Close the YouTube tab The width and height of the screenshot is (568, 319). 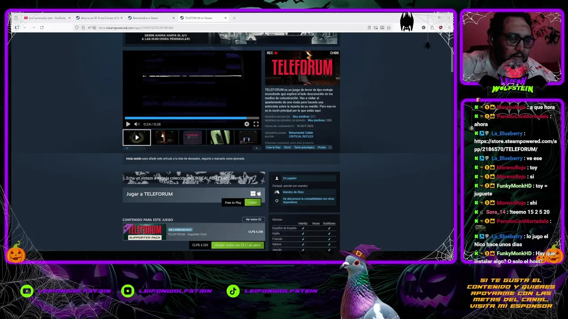[x=69, y=18]
